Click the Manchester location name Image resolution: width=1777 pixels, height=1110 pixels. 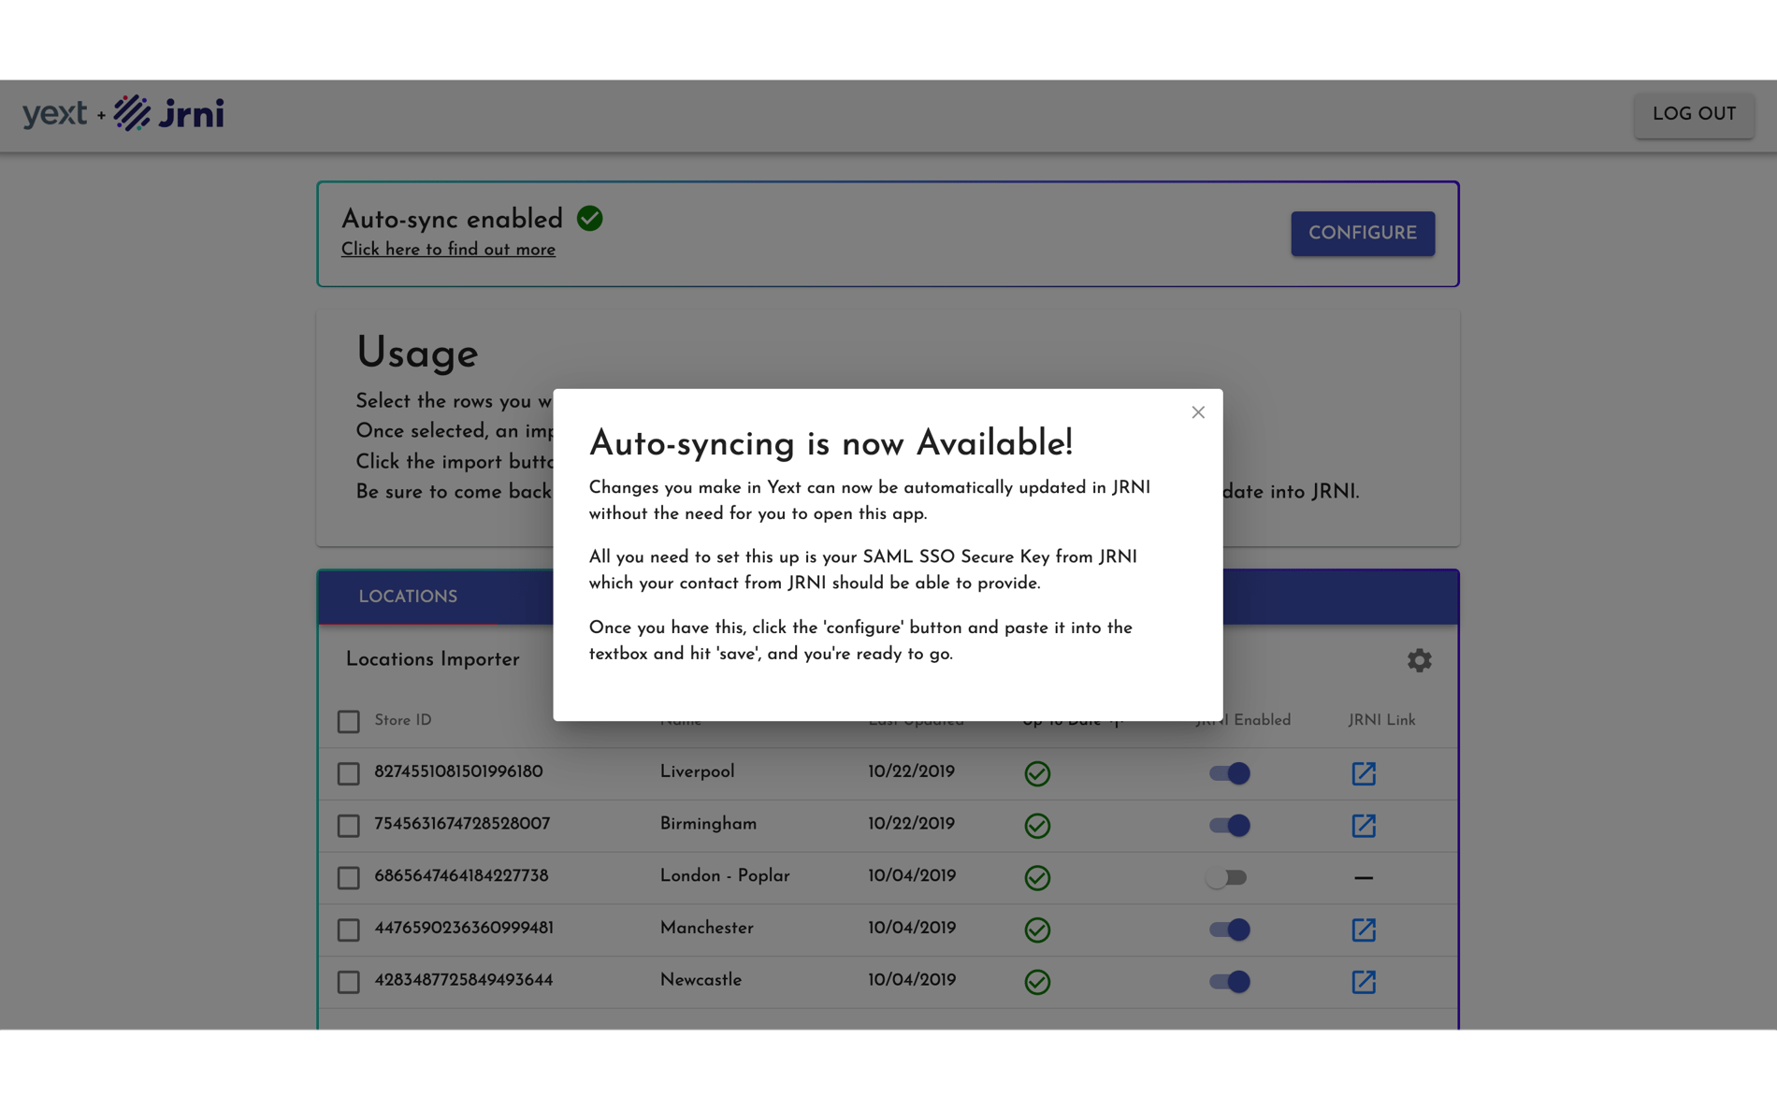[706, 929]
